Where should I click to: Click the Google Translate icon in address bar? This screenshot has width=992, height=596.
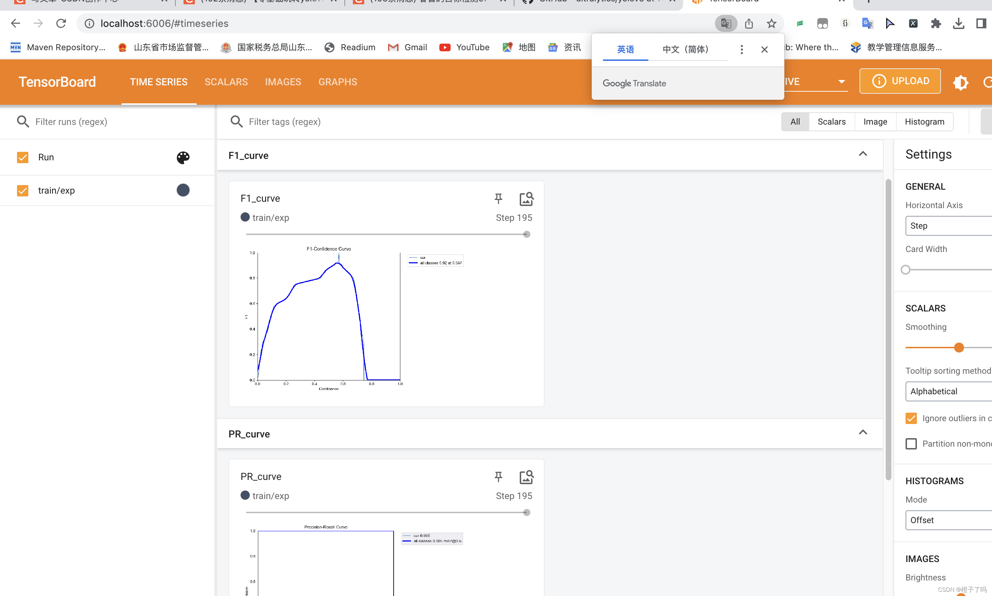click(x=726, y=23)
